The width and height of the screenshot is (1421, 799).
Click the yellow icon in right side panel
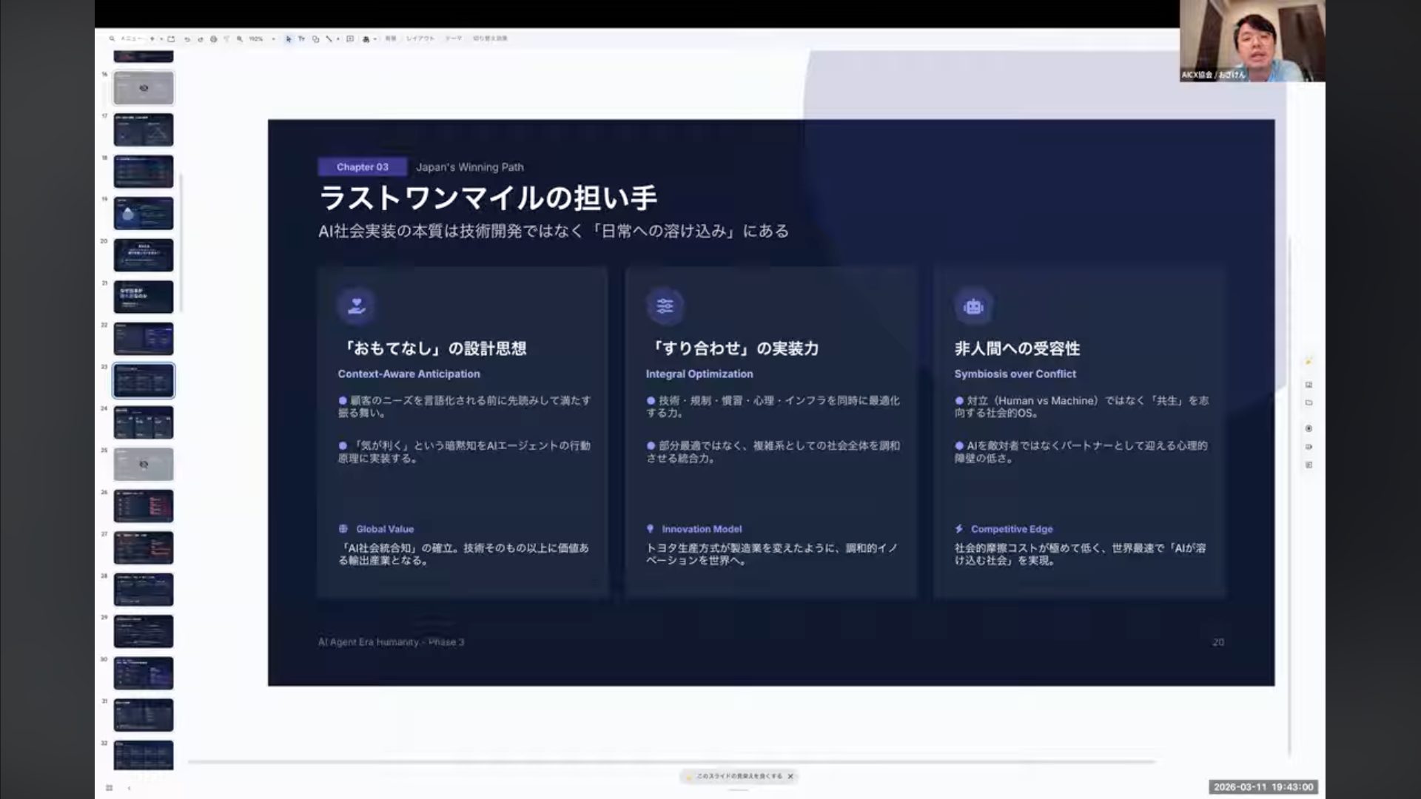[x=1309, y=361]
